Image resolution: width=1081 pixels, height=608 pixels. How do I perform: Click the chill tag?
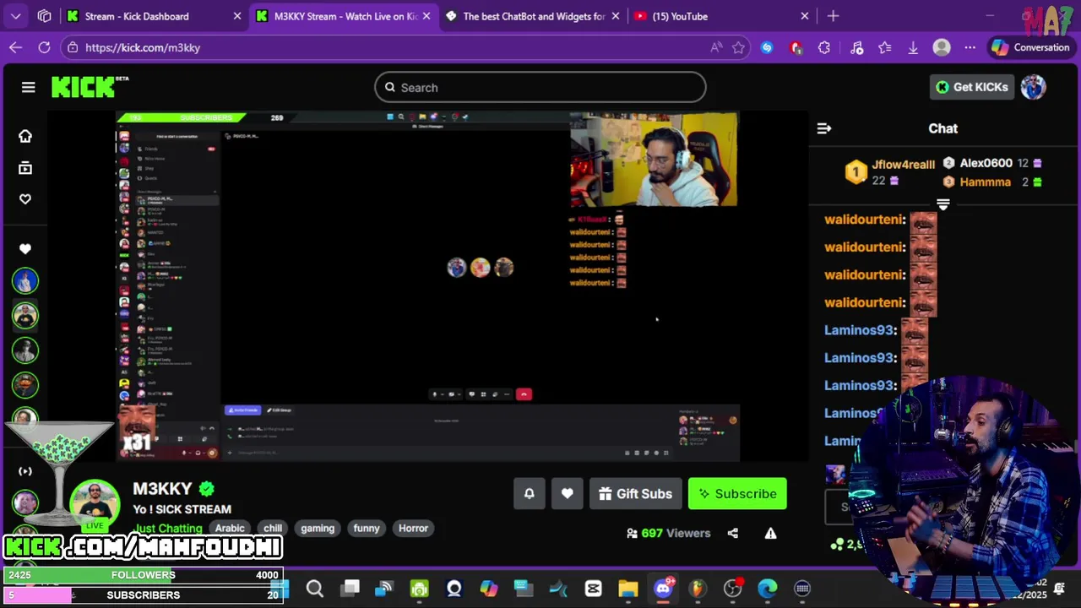click(x=273, y=528)
